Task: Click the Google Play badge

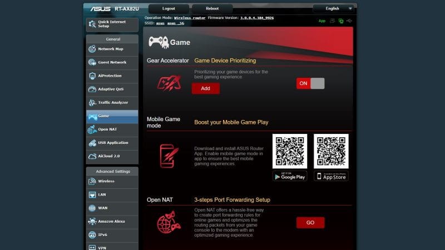Action: [x=290, y=176]
